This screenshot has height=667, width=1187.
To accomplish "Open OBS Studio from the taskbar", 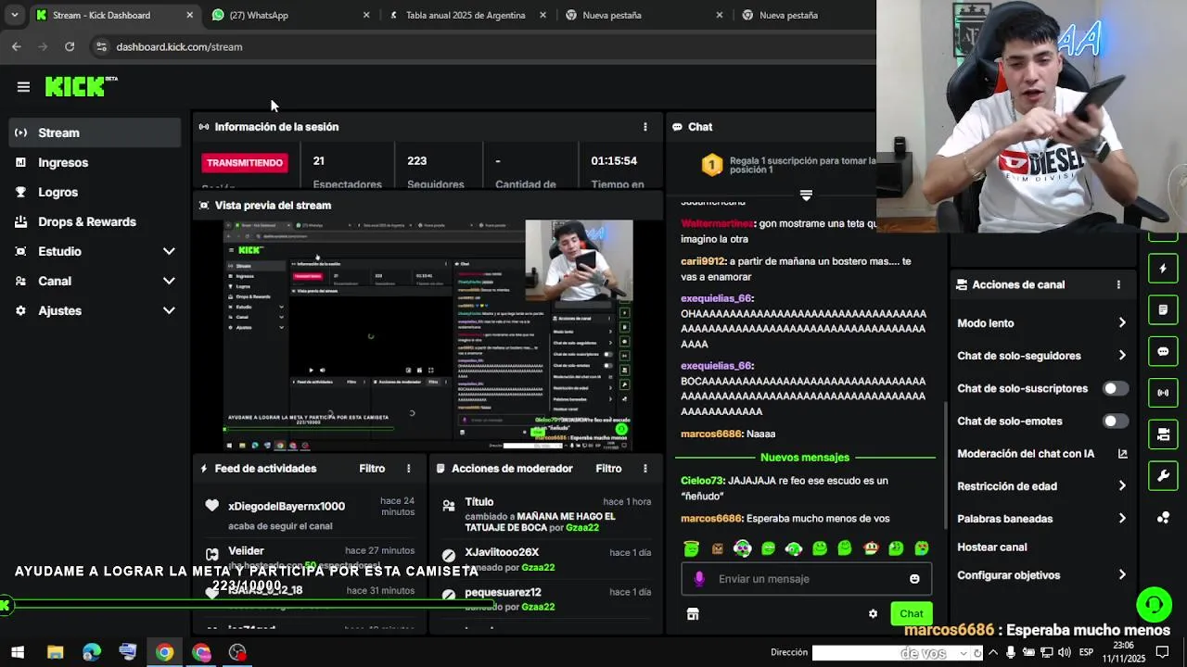I will (237, 652).
